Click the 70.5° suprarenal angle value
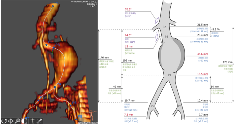 click(x=128, y=9)
